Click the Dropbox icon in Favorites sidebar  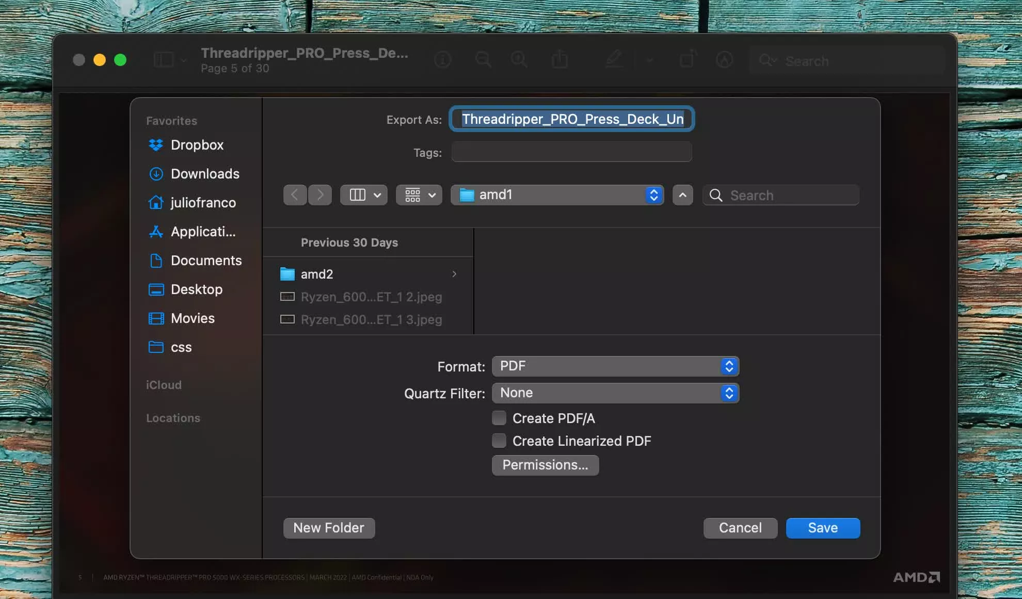point(155,145)
